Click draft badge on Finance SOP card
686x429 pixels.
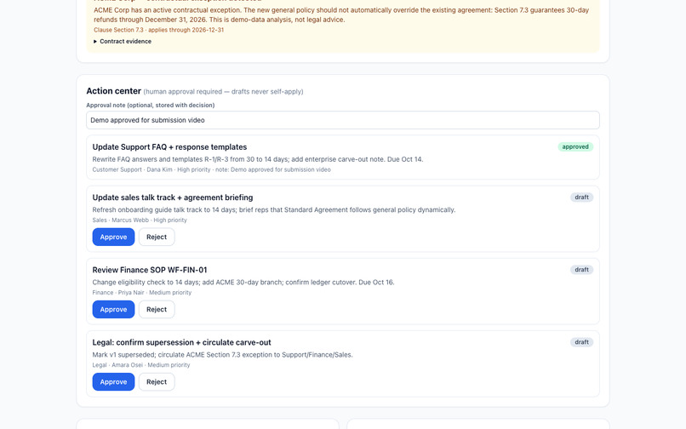tap(581, 270)
